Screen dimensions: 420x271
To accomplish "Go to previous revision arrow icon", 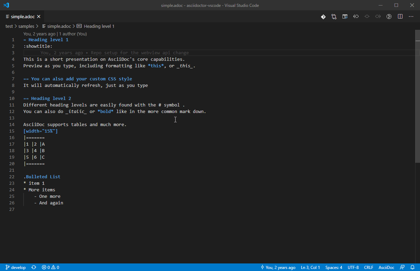I will pos(356,16).
